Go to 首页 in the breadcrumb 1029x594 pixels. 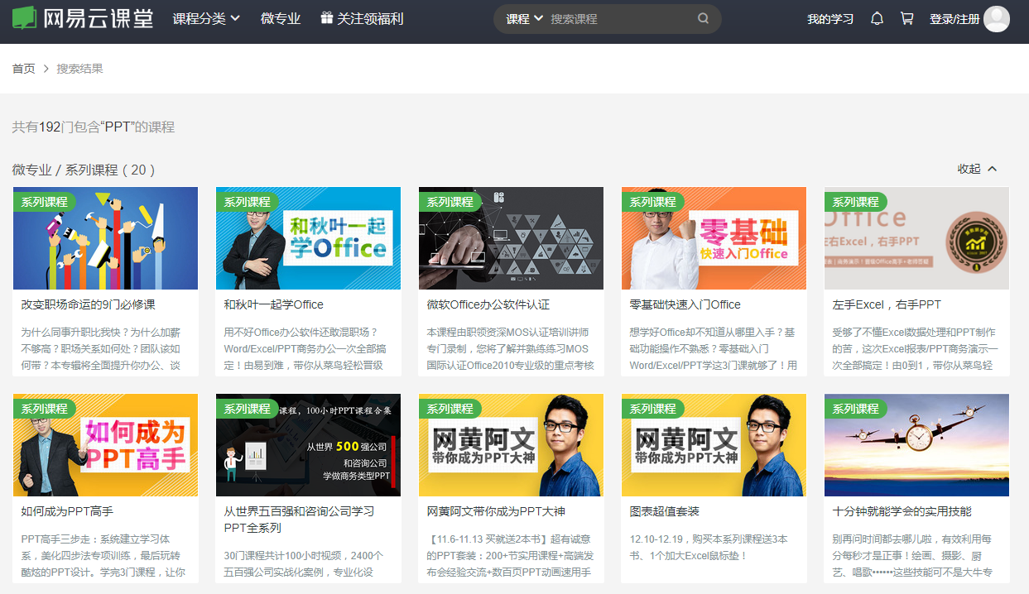coord(23,69)
